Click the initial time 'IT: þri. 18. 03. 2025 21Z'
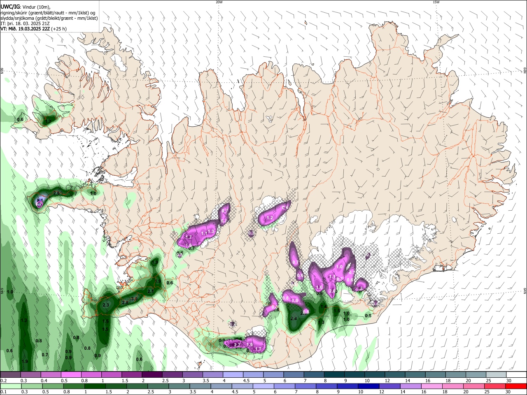Image resolution: width=527 pixels, height=395 pixels. 26,23
